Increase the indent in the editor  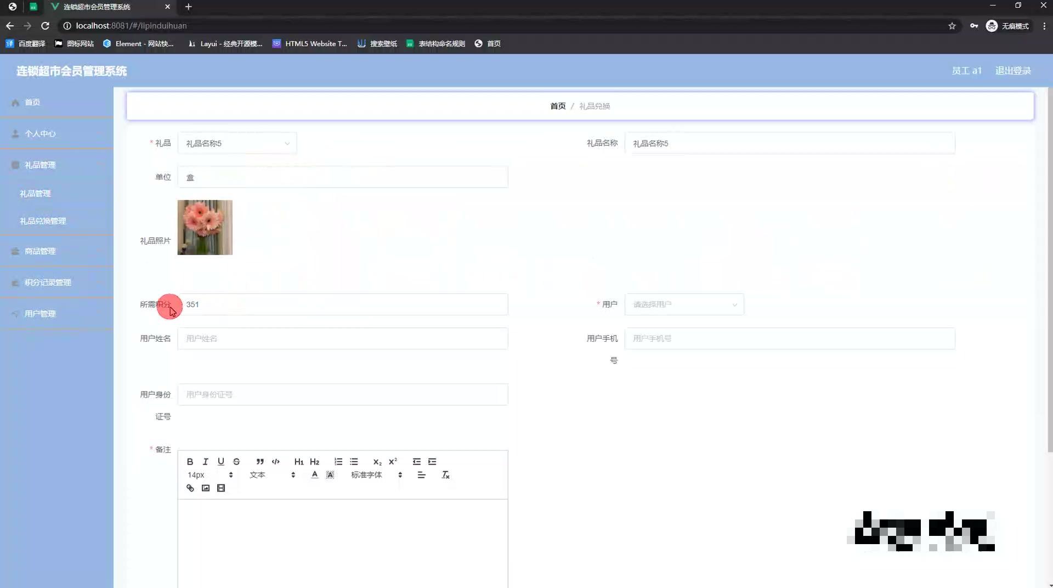(432, 461)
